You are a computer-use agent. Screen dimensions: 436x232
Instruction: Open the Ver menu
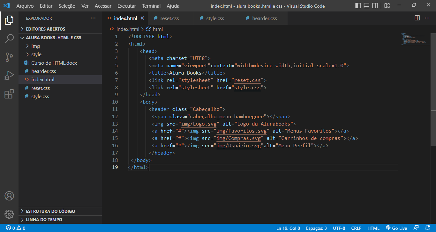click(x=85, y=6)
